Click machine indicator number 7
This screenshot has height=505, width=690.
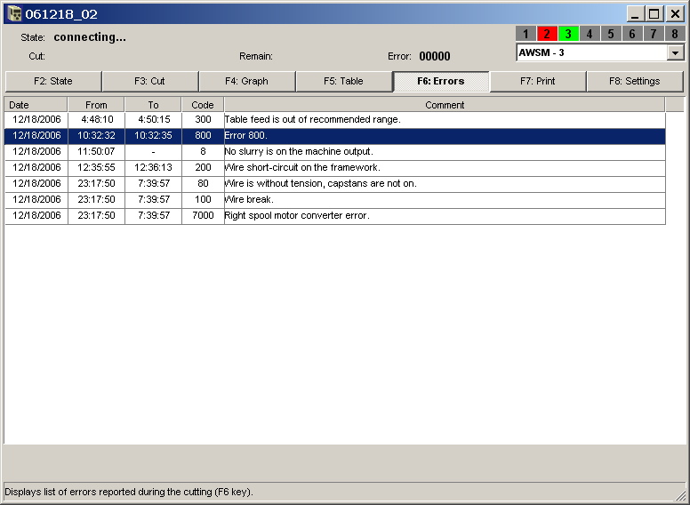654,34
